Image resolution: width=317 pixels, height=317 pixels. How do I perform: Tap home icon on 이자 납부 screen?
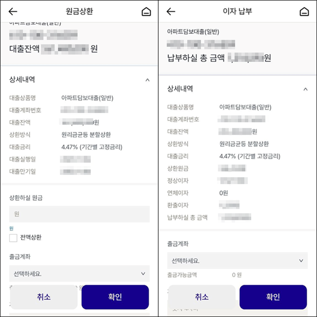click(304, 12)
